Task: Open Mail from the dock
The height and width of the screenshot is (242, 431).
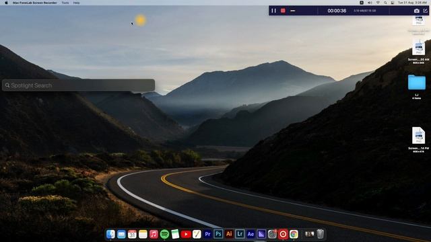Action: click(x=121, y=234)
